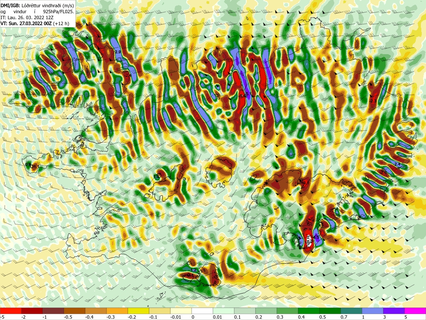Click the 4.3 value label on the map
This screenshot has height=320, width=426.
click(316, 237)
